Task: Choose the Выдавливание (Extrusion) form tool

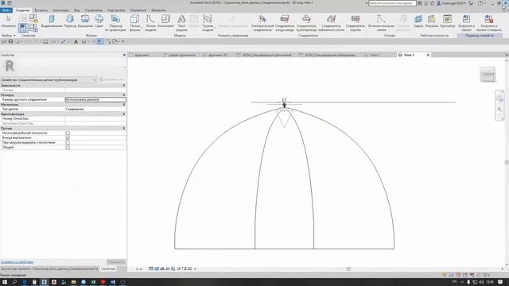Action: (x=52, y=21)
